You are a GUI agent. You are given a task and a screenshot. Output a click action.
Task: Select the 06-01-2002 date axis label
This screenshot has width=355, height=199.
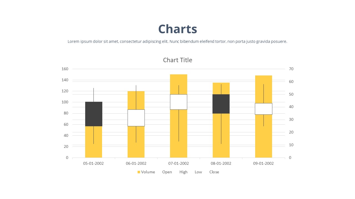tap(136, 163)
